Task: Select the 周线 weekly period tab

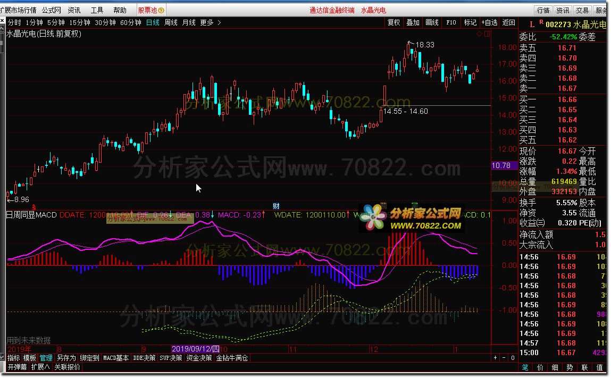Action: tap(171, 23)
